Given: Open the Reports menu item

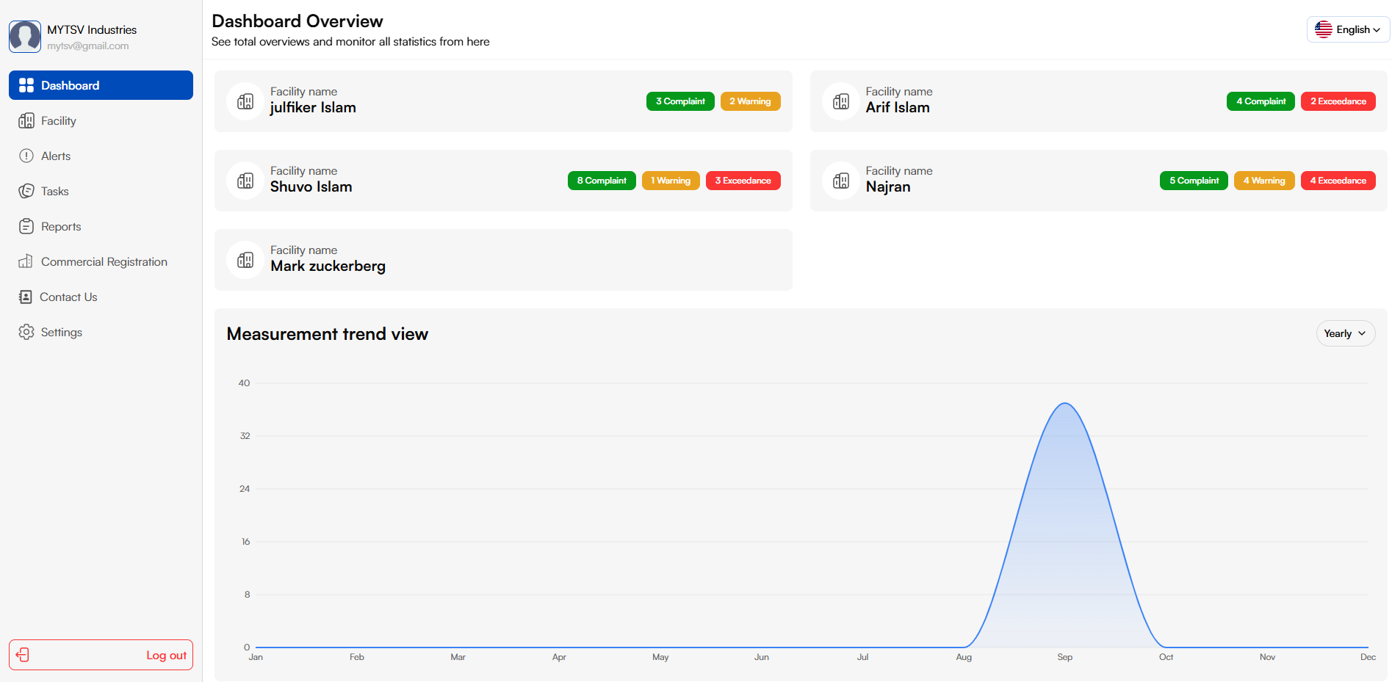Looking at the screenshot, I should pos(101,226).
